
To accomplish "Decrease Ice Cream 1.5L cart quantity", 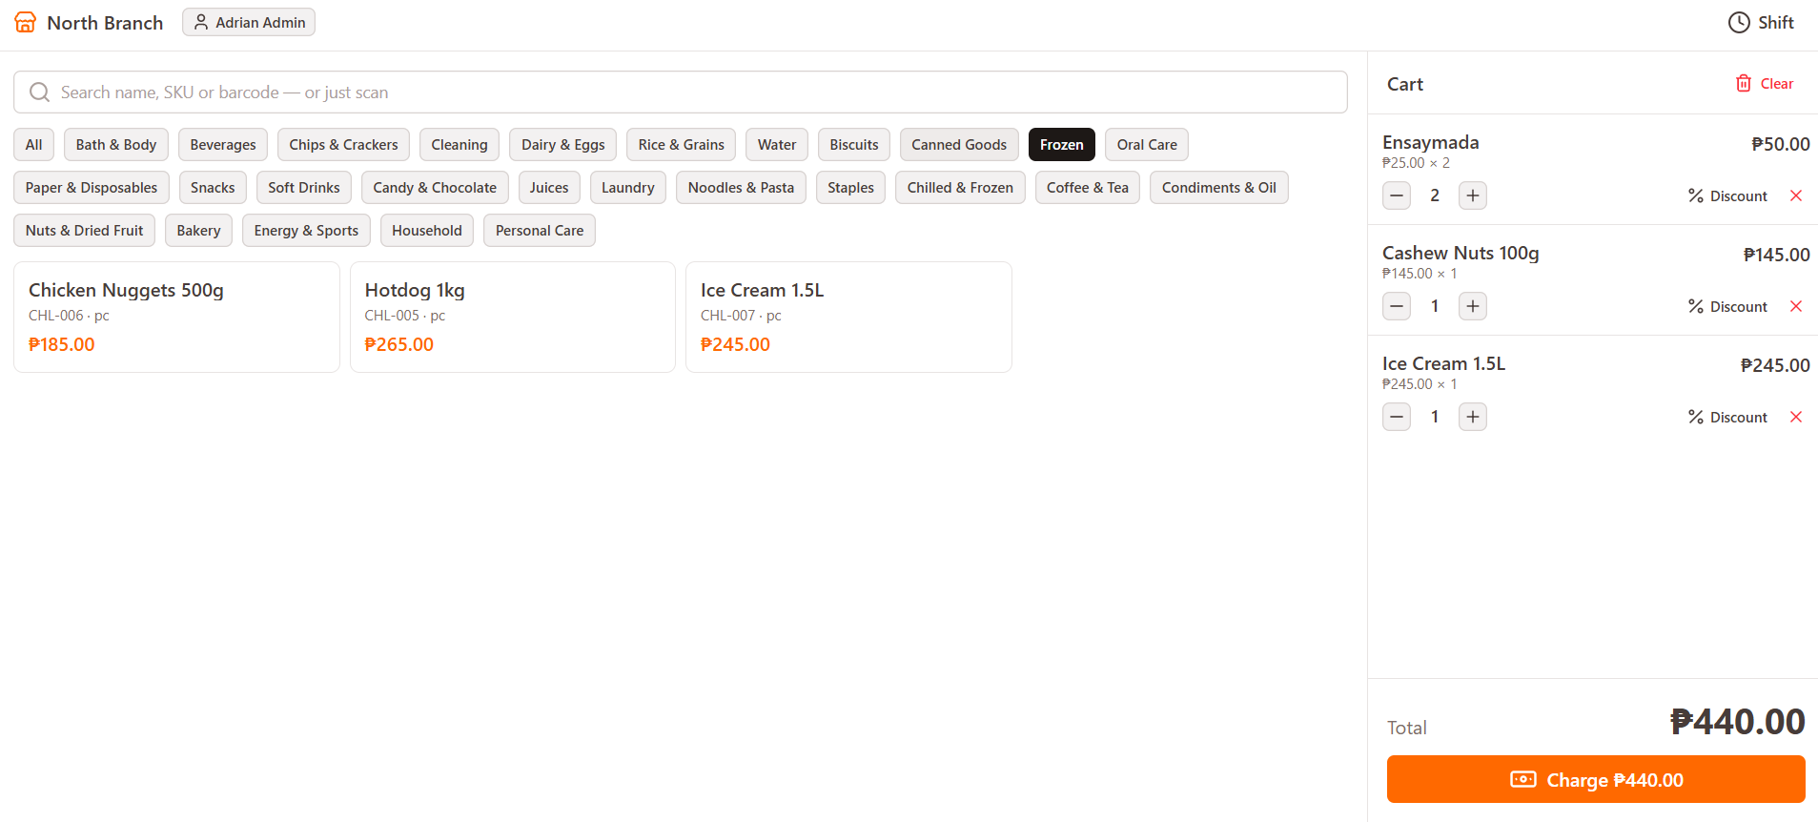I will coord(1397,417).
